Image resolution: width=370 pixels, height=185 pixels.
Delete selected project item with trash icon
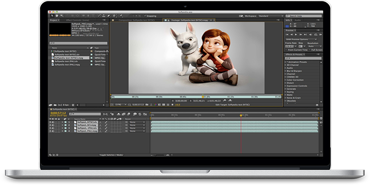pos(73,105)
